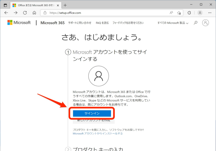Open the Microsoft 365 header link
Viewport: 216px width, 151px height.
(52, 23)
